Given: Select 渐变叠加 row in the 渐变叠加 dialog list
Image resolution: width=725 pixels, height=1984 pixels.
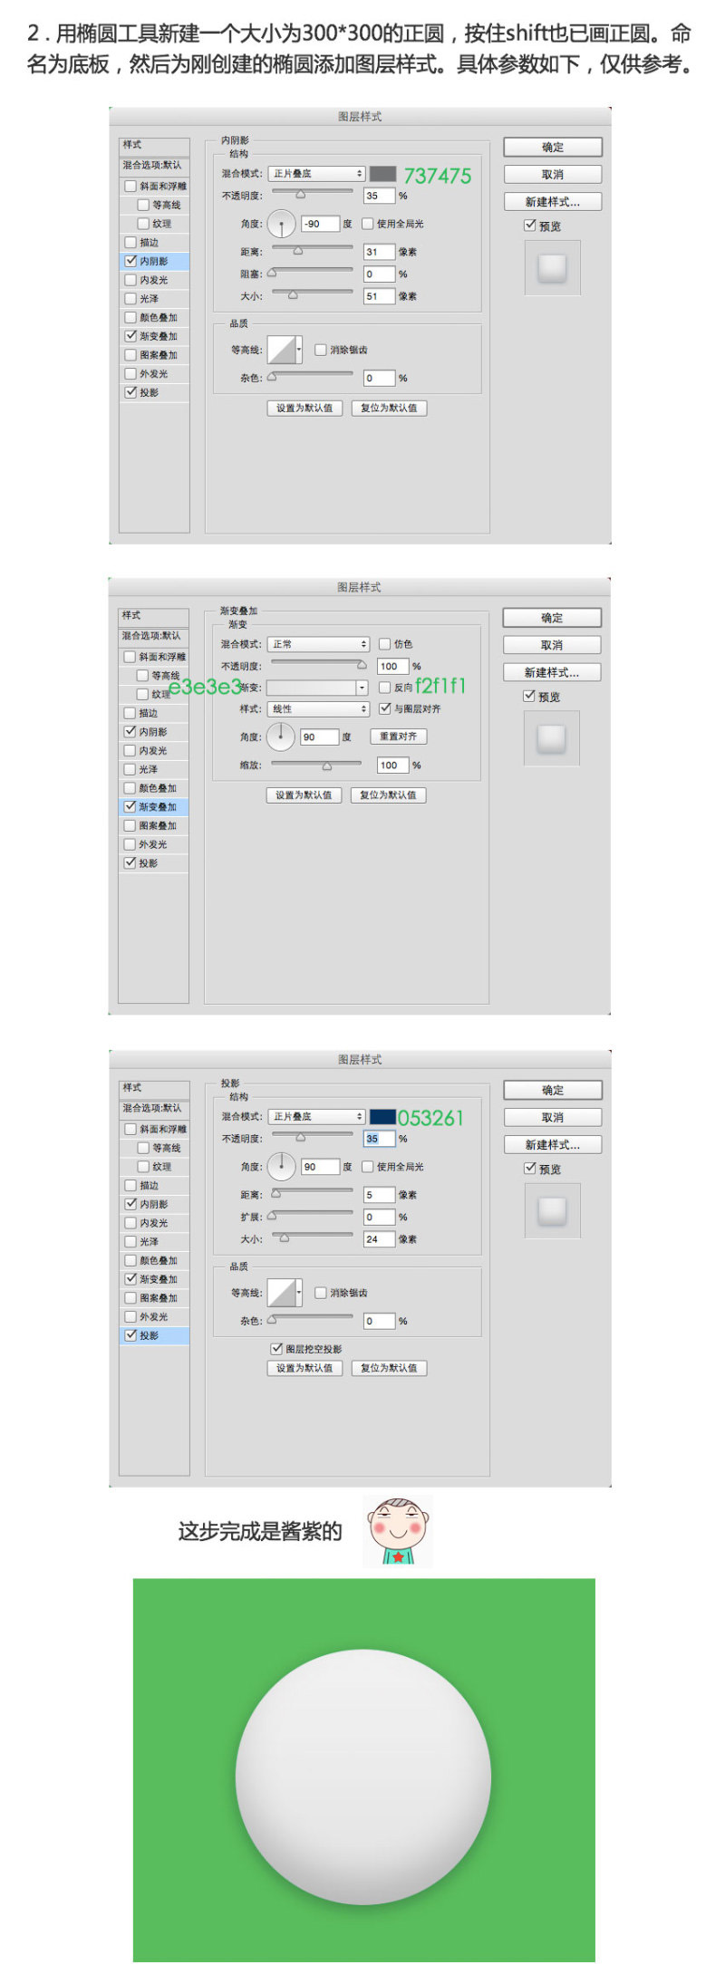Looking at the screenshot, I should [x=154, y=806].
